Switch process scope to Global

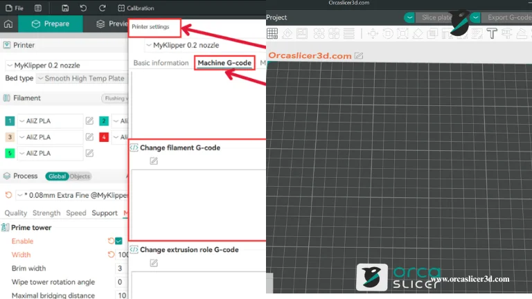click(57, 176)
